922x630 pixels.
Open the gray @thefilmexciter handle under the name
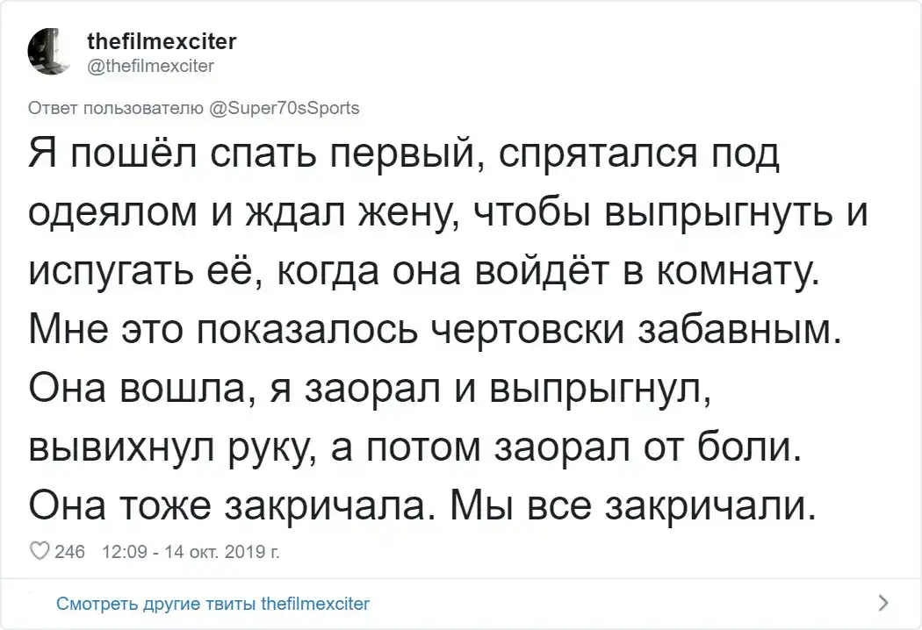(151, 64)
